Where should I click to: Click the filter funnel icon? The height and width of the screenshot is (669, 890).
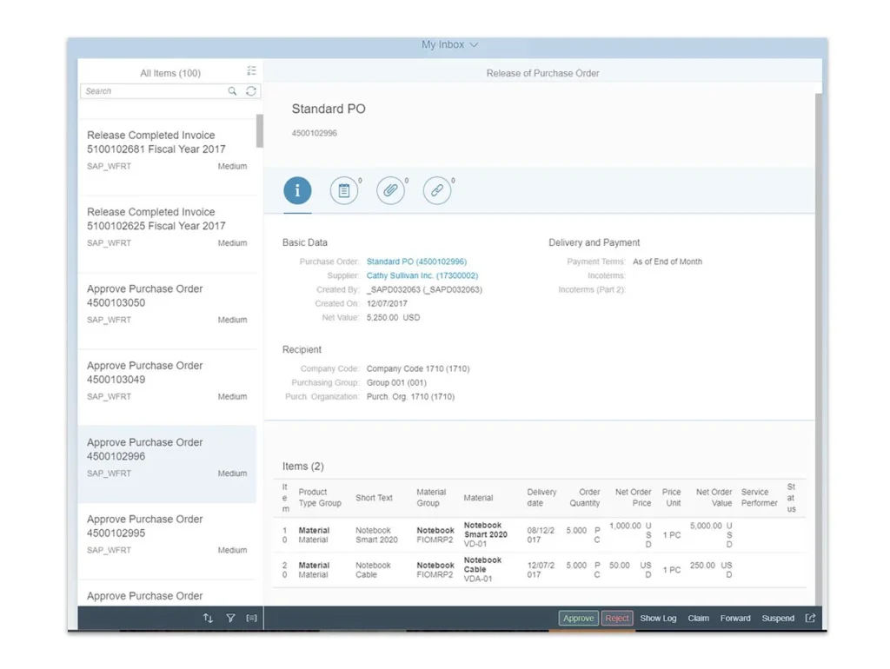[x=230, y=618]
